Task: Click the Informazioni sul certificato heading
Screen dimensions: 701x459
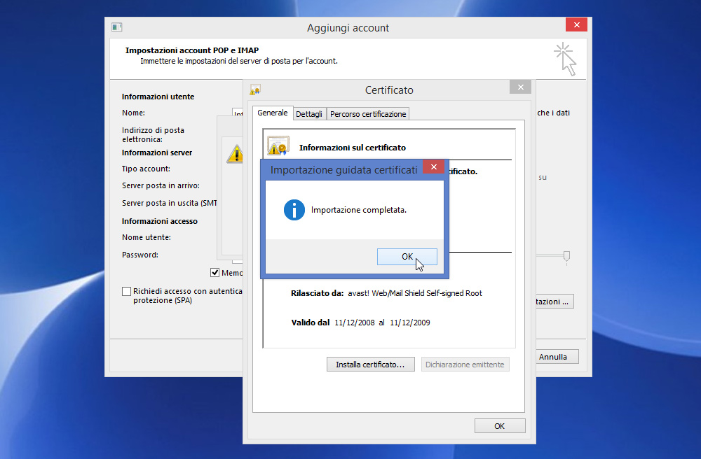Action: coord(353,148)
